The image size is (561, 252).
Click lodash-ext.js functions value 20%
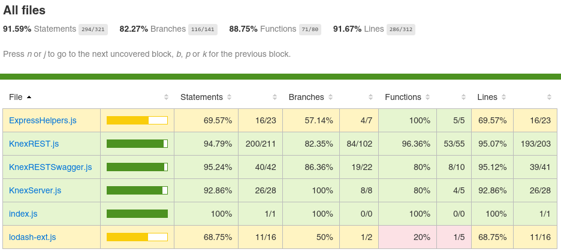coord(422,237)
